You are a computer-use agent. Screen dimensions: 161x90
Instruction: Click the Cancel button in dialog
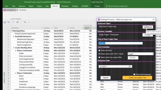tap(105, 78)
